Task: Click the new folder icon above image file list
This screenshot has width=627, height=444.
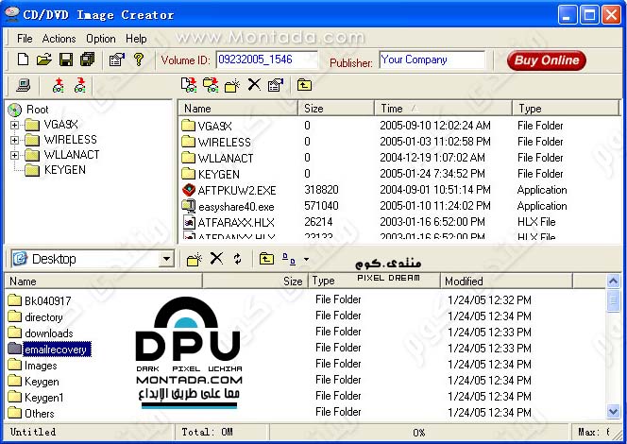Action: [x=232, y=86]
